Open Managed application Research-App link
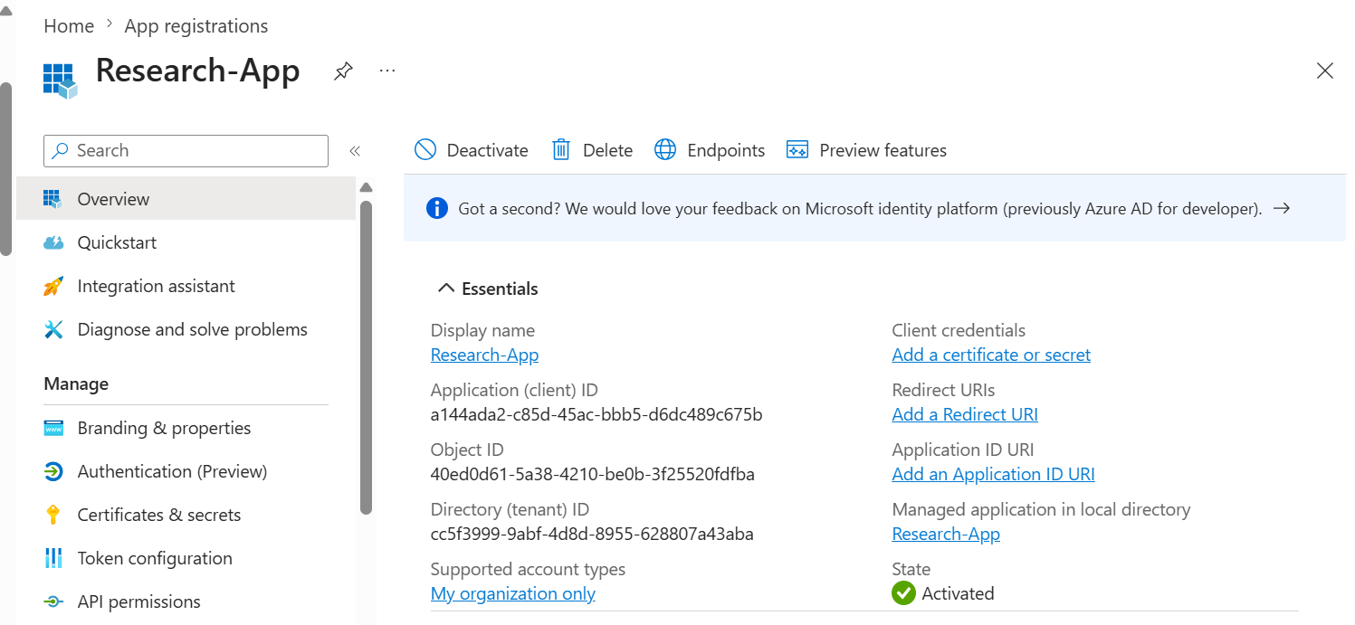 click(946, 534)
